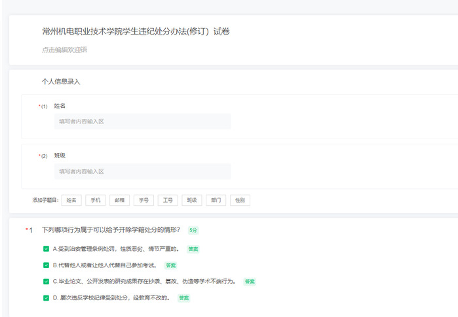Screen dimensions: 458x317
Task: Click question 1 title text to edit
Action: (x=111, y=230)
